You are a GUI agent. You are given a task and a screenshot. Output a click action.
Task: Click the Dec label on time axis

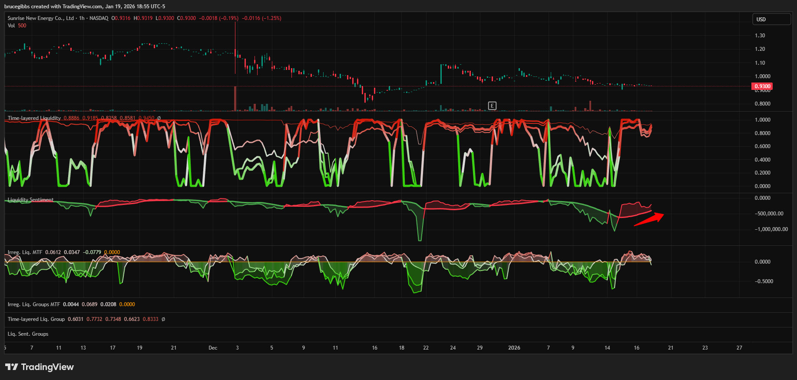[213, 348]
